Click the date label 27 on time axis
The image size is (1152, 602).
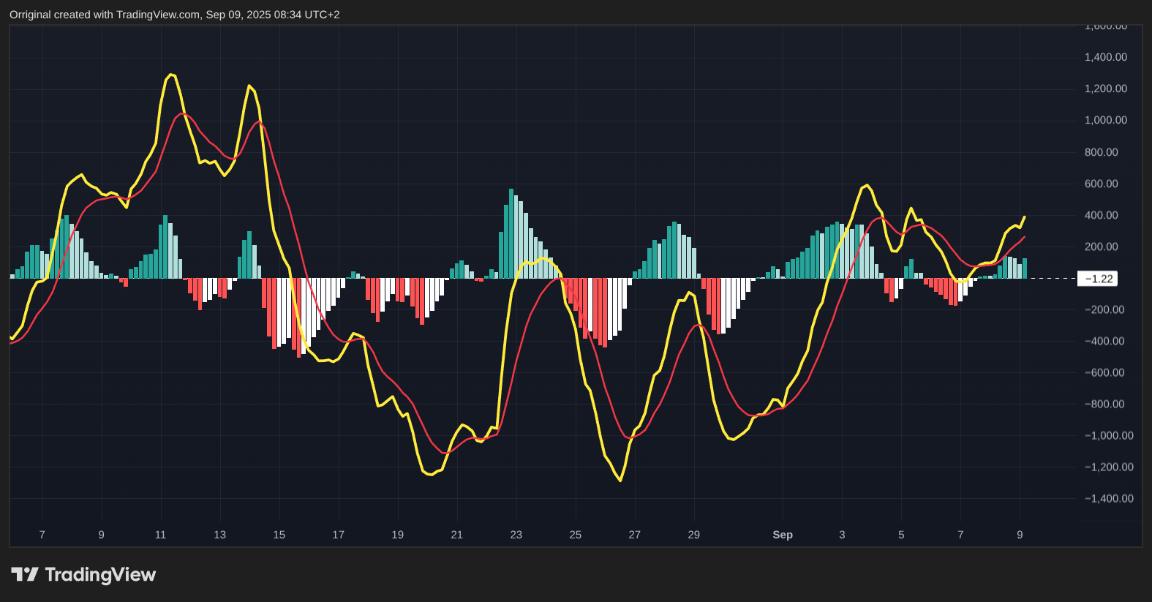coord(635,535)
